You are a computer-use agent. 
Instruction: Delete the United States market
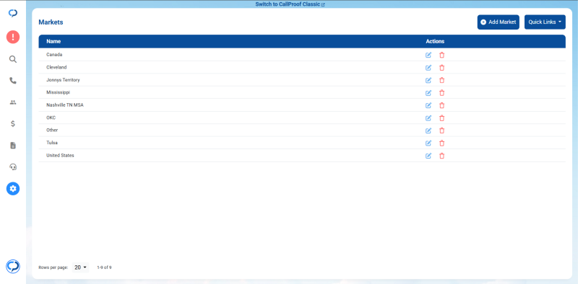tap(442, 156)
